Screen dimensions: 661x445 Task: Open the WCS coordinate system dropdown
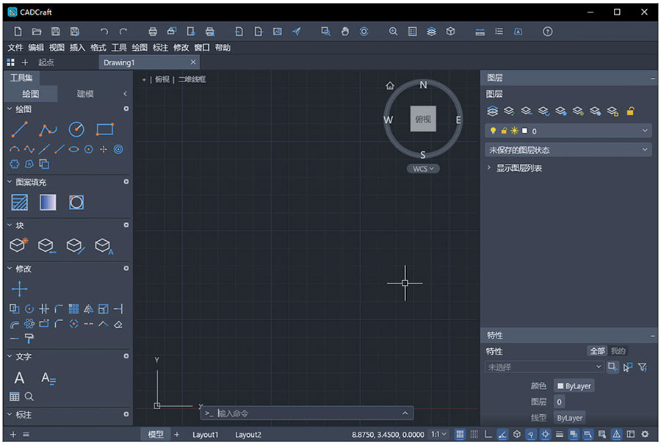[x=423, y=169]
